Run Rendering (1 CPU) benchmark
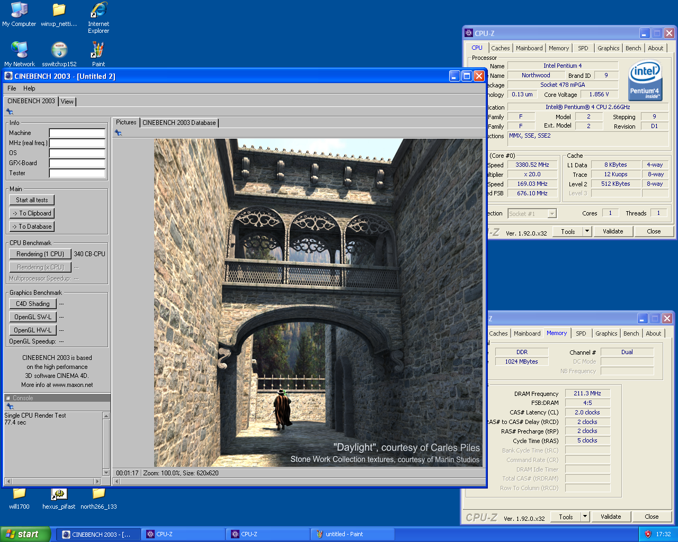 tap(40, 254)
